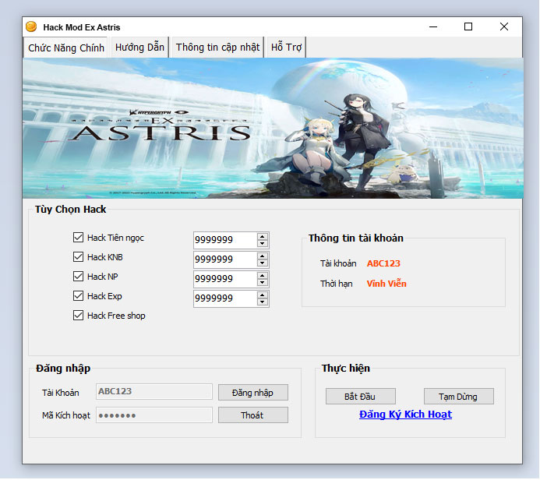This screenshot has width=540, height=480.
Task: Open the Hướng Dẫn tab
Action: (x=139, y=48)
